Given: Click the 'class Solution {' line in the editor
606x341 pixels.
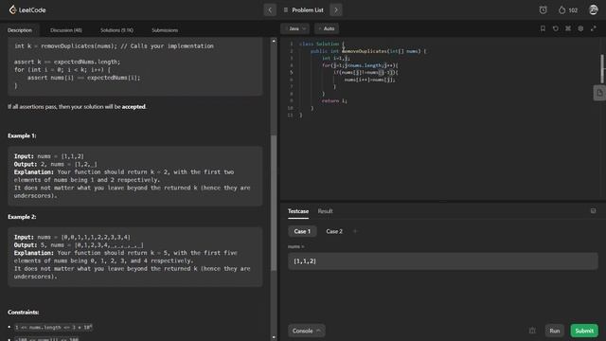Looking at the screenshot, I should tap(322, 44).
